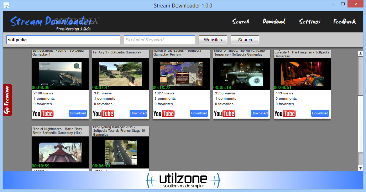366x192 pixels.
Task: Click the scrollbar down arrow
Action: pos(360,168)
